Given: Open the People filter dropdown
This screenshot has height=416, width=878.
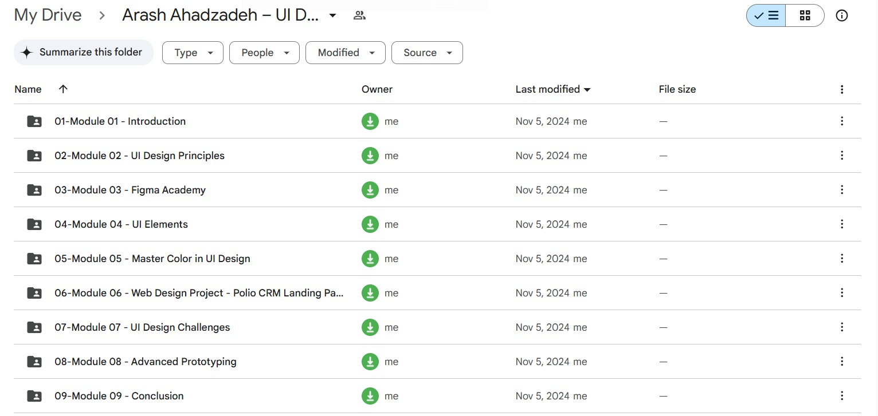Looking at the screenshot, I should [x=264, y=53].
